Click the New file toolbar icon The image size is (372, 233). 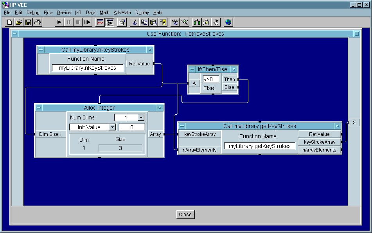click(x=9, y=22)
